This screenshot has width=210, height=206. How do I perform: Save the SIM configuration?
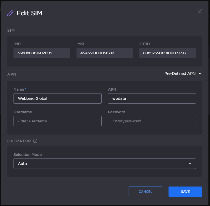185,191
